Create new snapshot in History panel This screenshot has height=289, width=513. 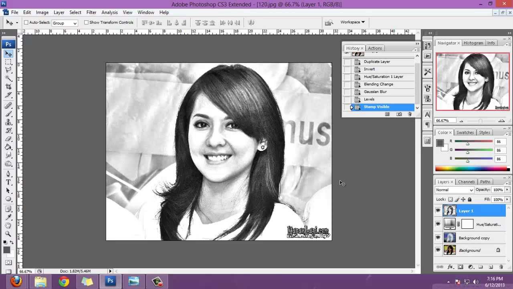pyautogui.click(x=399, y=114)
